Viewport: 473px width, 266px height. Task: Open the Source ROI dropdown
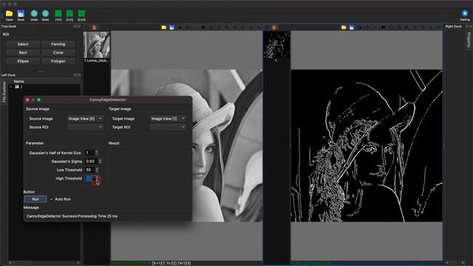pos(85,127)
